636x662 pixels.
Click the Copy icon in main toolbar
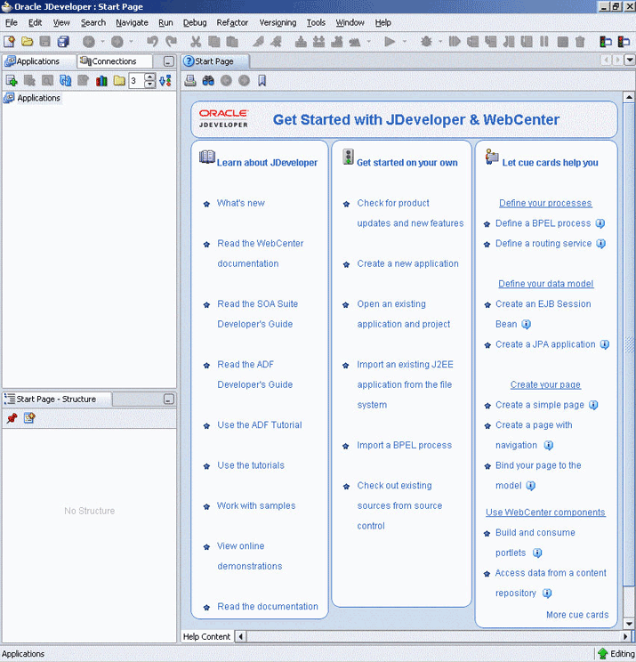point(214,41)
